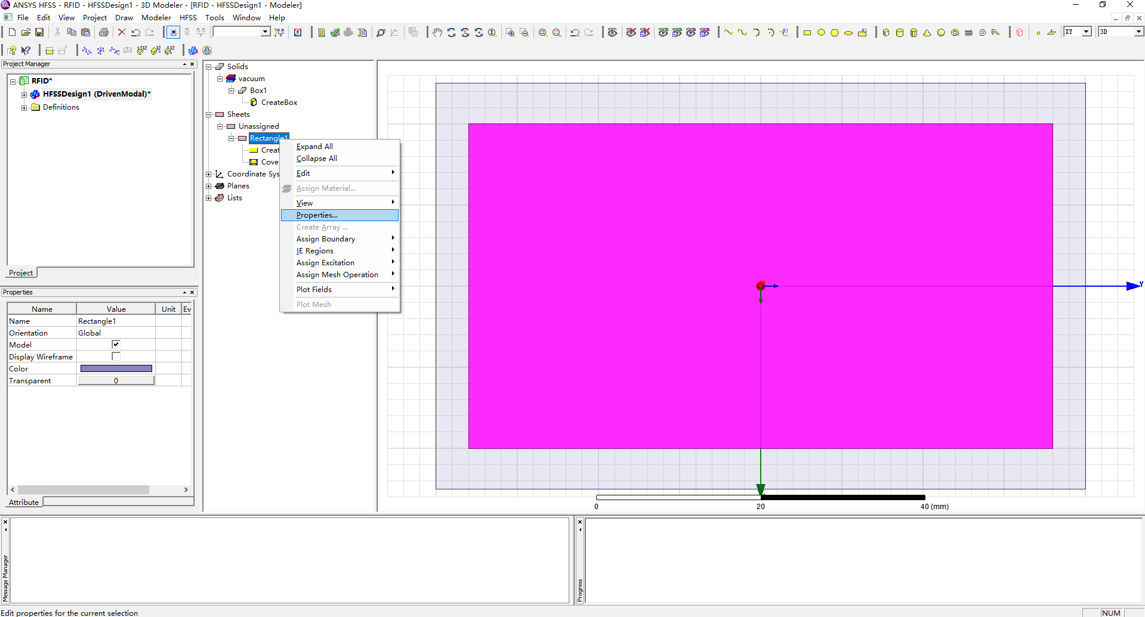Click the Draw Box solid tool
The image size is (1145, 617).
[886, 33]
